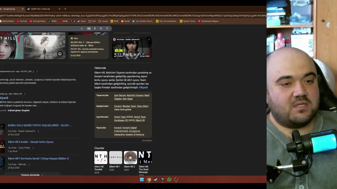
Task: Open the Kick bookmarks folder
Action: (92, 21)
